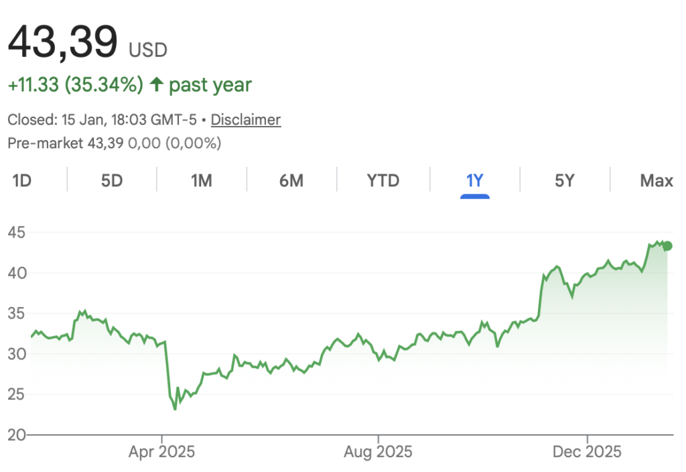Click the green upward arrow icon
Screen dimensions: 686x472
coord(157,85)
